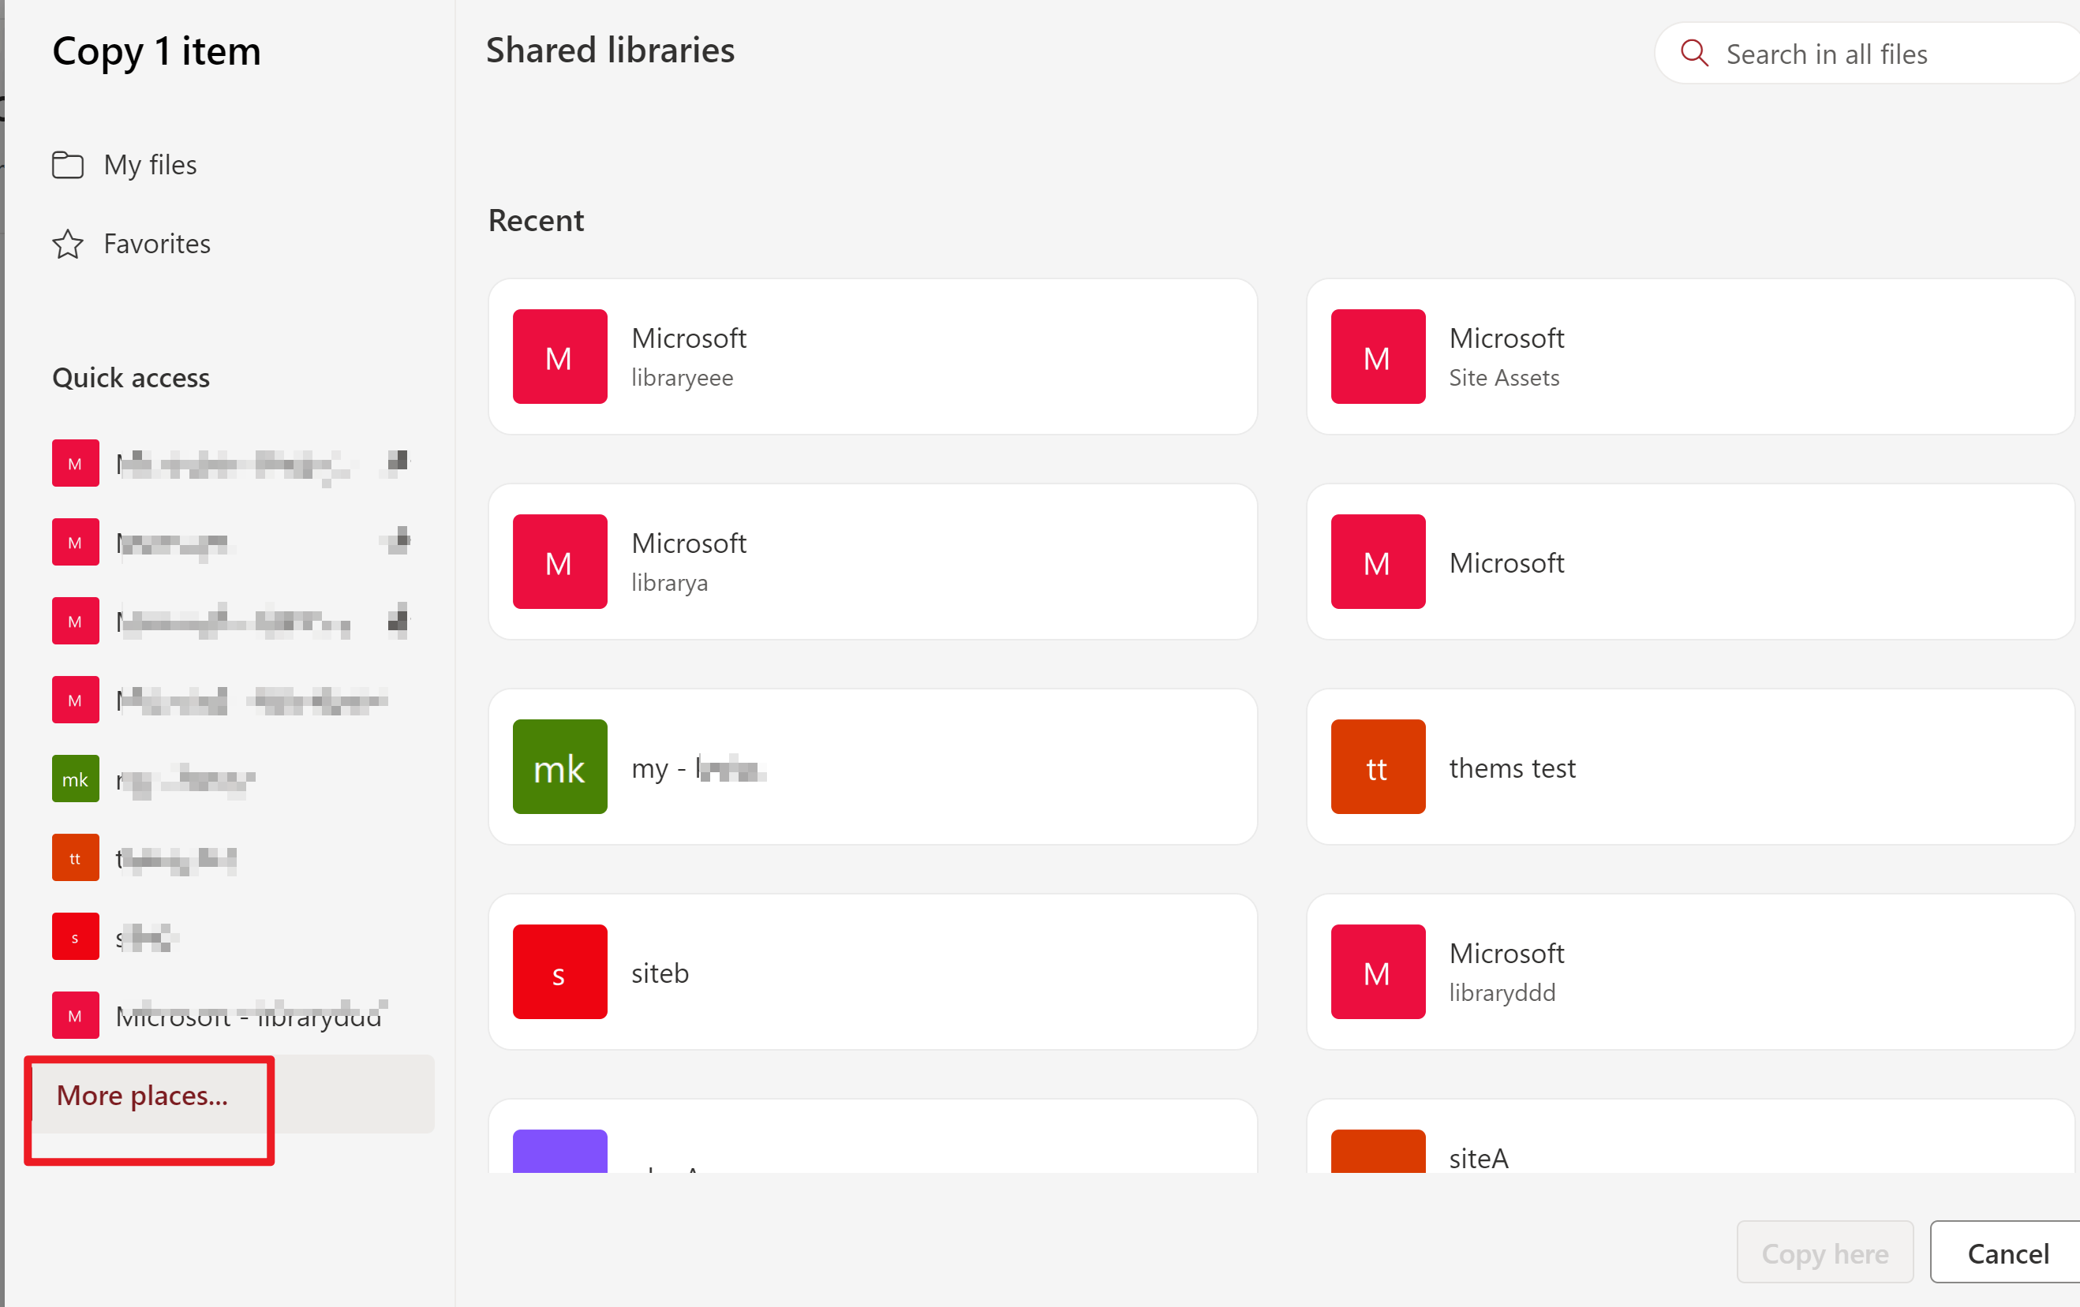The image size is (2080, 1307).
Task: Click the green mk tile icon in Recent
Action: tap(559, 767)
